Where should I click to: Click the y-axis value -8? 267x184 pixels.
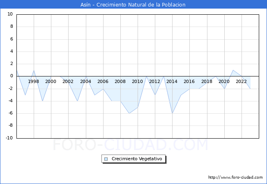tap(11, 126)
